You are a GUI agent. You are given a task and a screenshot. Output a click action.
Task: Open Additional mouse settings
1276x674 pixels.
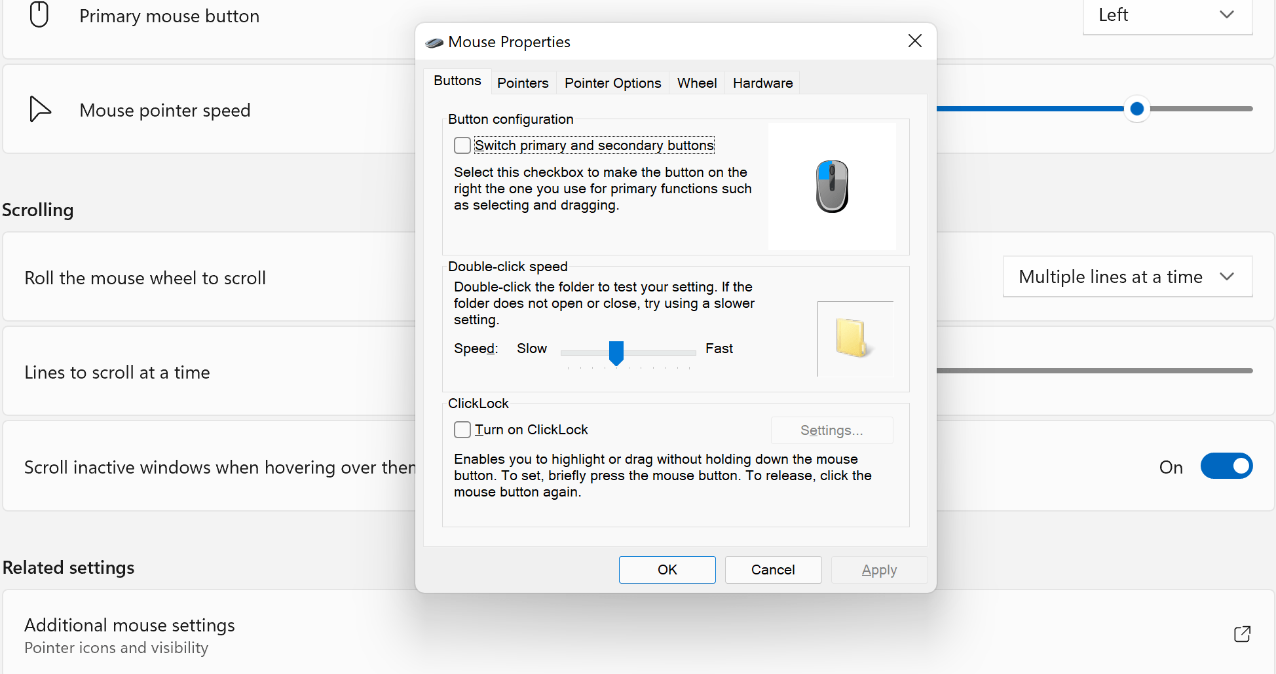(129, 625)
